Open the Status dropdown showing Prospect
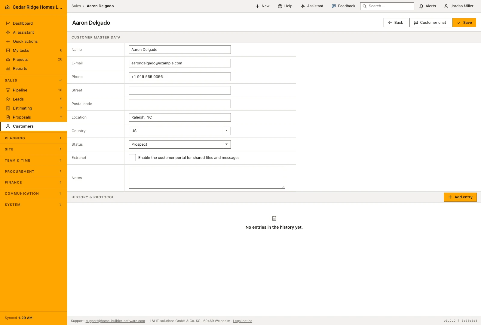 (x=180, y=144)
